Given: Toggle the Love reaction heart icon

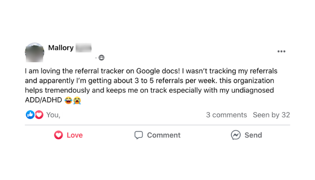Looking at the screenshot, I should pos(58,135).
